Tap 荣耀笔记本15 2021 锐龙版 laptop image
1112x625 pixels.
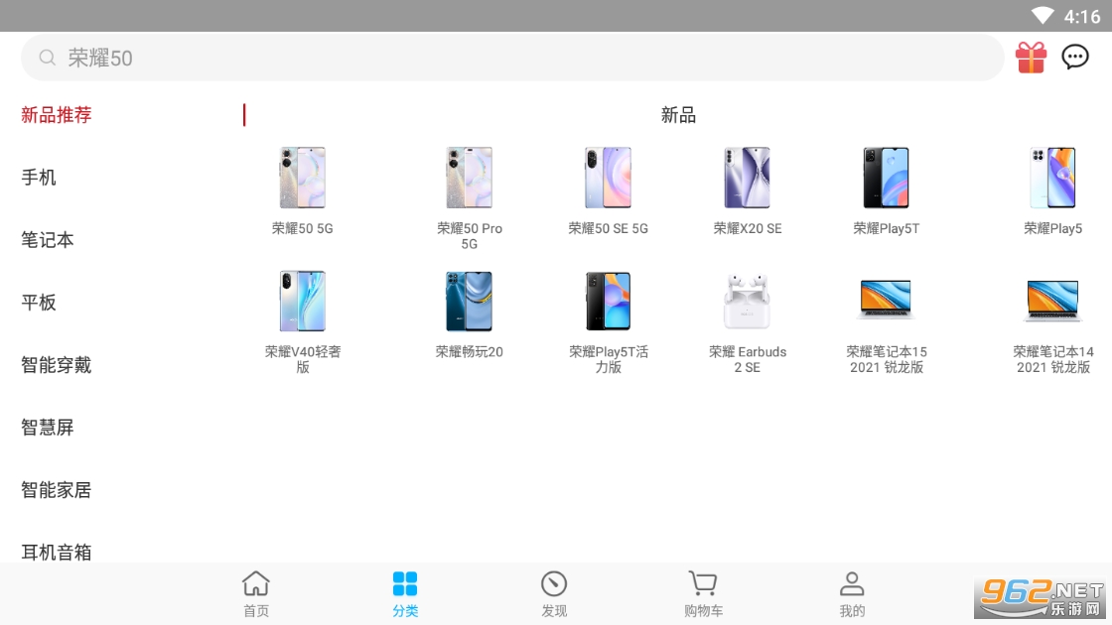[x=886, y=299]
